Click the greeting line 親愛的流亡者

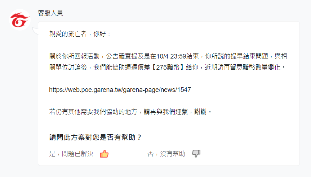coord(68,34)
